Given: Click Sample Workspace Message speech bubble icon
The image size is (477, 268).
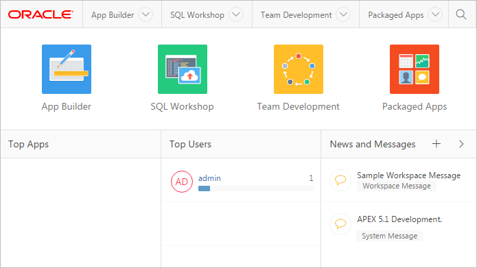Looking at the screenshot, I should click(340, 180).
